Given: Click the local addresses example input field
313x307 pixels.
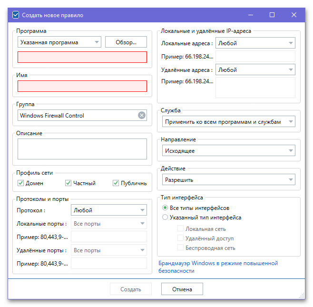Looking at the screenshot, I should [255, 56].
